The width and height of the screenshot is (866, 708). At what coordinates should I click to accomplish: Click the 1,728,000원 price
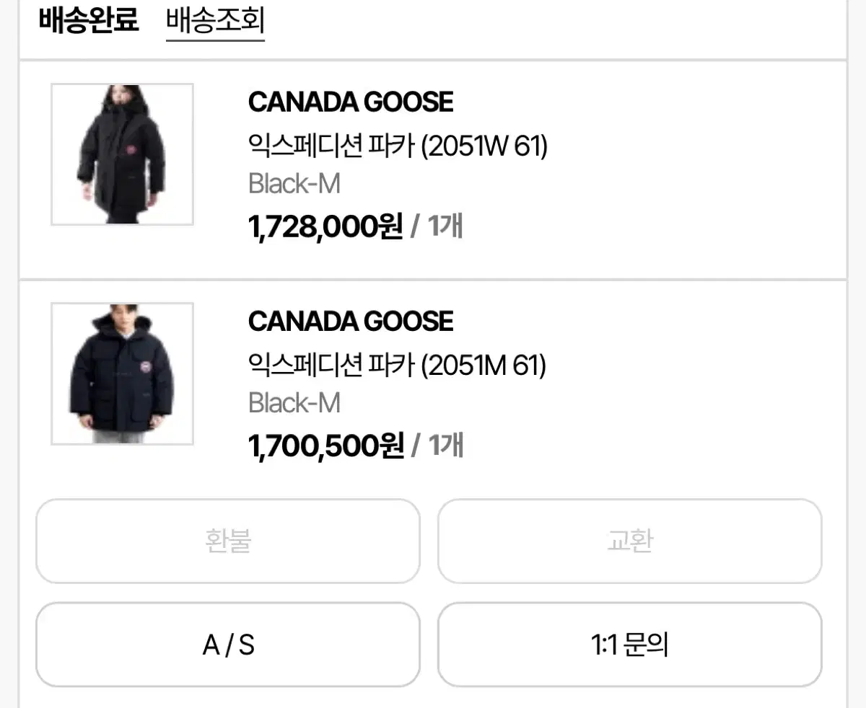point(325,227)
